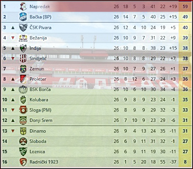
Task: Select the Sloboda row name
Action: coord(38,141)
